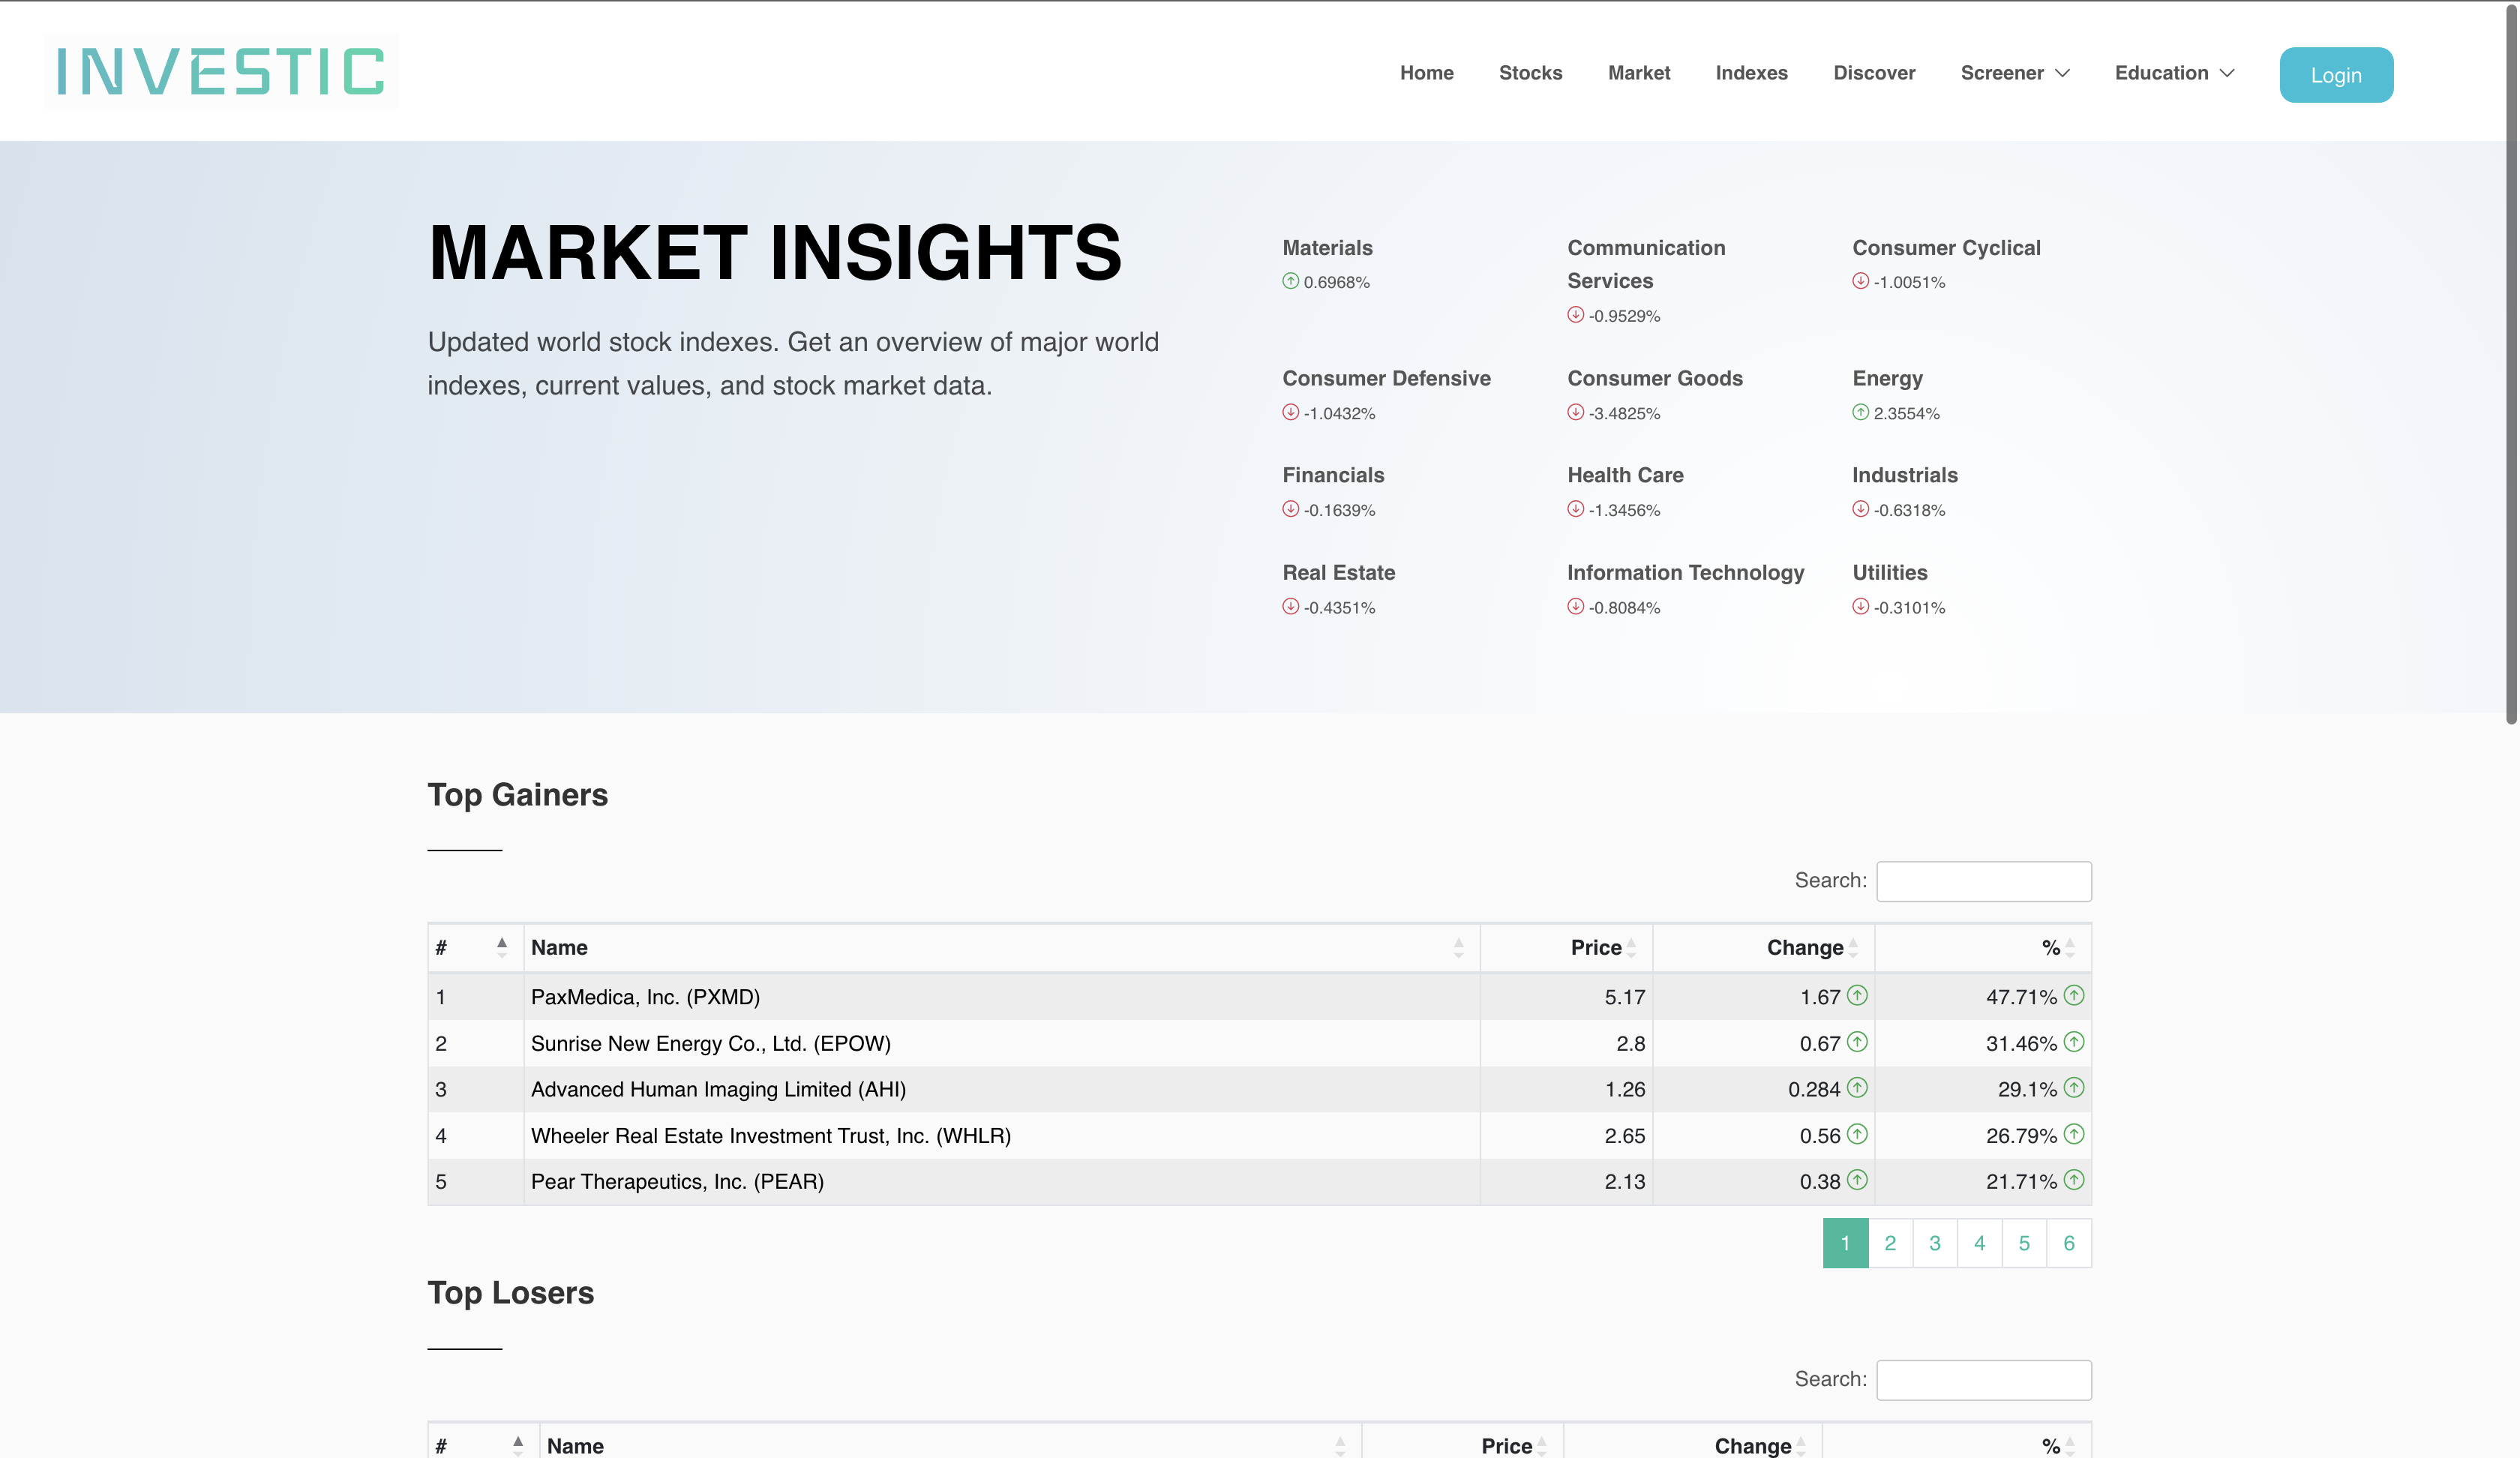Image resolution: width=2520 pixels, height=1458 pixels.
Task: Open the Education dropdown menu
Action: click(x=2174, y=73)
